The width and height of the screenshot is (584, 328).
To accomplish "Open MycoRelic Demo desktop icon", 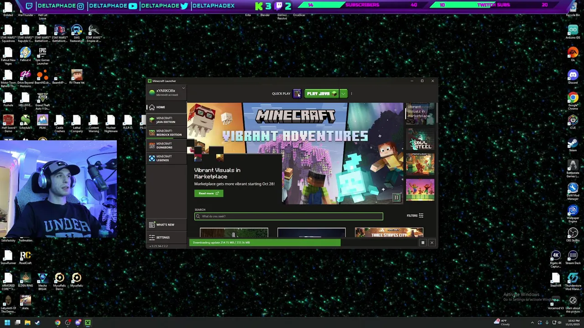I will [59, 282].
